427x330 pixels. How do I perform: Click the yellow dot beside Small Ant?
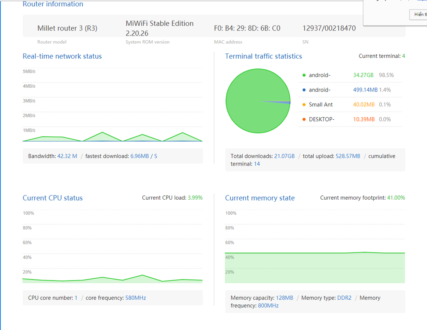pyautogui.click(x=304, y=105)
